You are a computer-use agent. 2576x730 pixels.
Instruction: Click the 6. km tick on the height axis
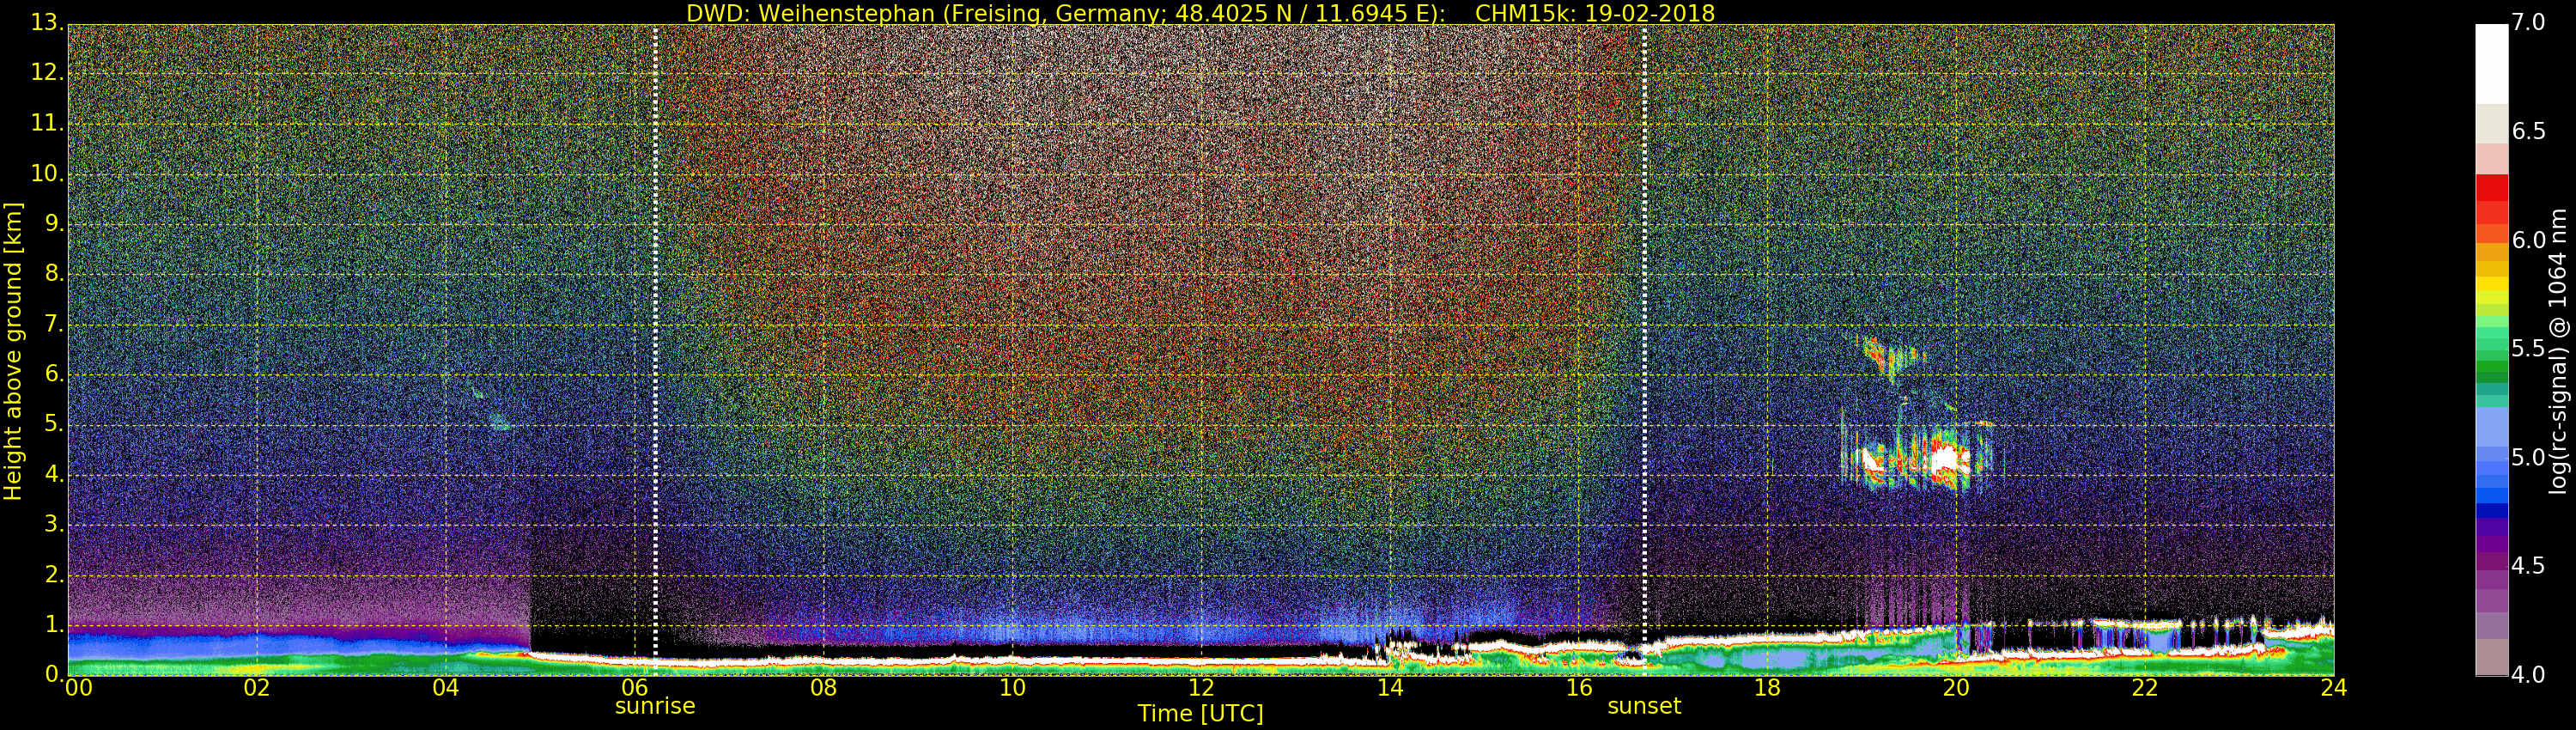coord(54,374)
